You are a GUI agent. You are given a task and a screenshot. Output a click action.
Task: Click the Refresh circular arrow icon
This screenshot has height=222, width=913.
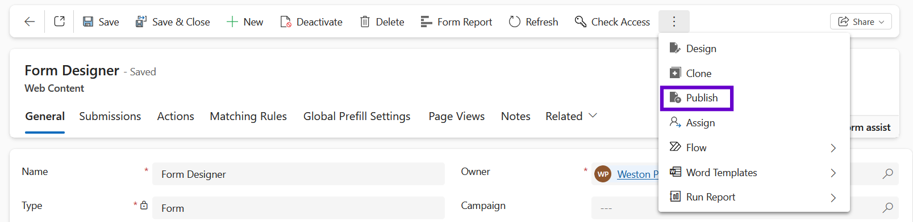[515, 22]
